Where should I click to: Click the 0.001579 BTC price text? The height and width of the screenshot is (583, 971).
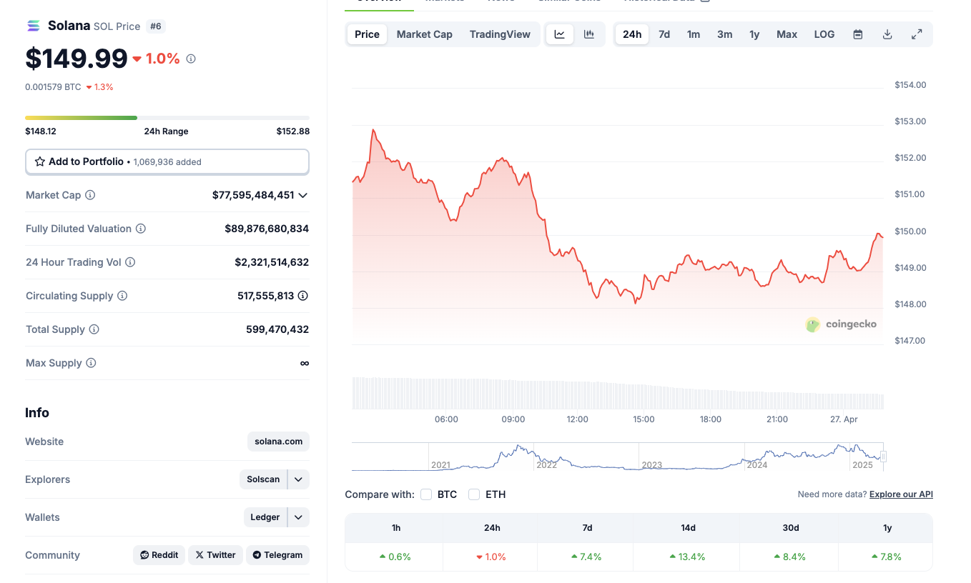pyautogui.click(x=53, y=87)
